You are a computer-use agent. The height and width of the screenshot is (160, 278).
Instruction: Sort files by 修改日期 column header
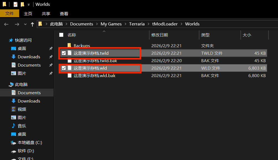tap(160, 35)
